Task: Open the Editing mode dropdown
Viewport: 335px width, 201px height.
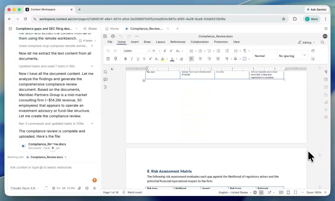Action: 306,42
